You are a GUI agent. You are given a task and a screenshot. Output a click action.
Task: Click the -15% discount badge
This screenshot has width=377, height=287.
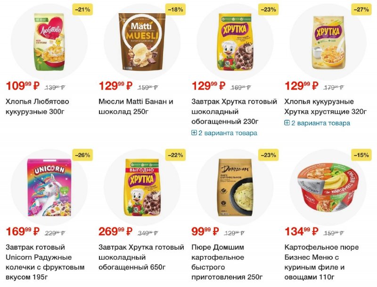[x=361, y=155]
